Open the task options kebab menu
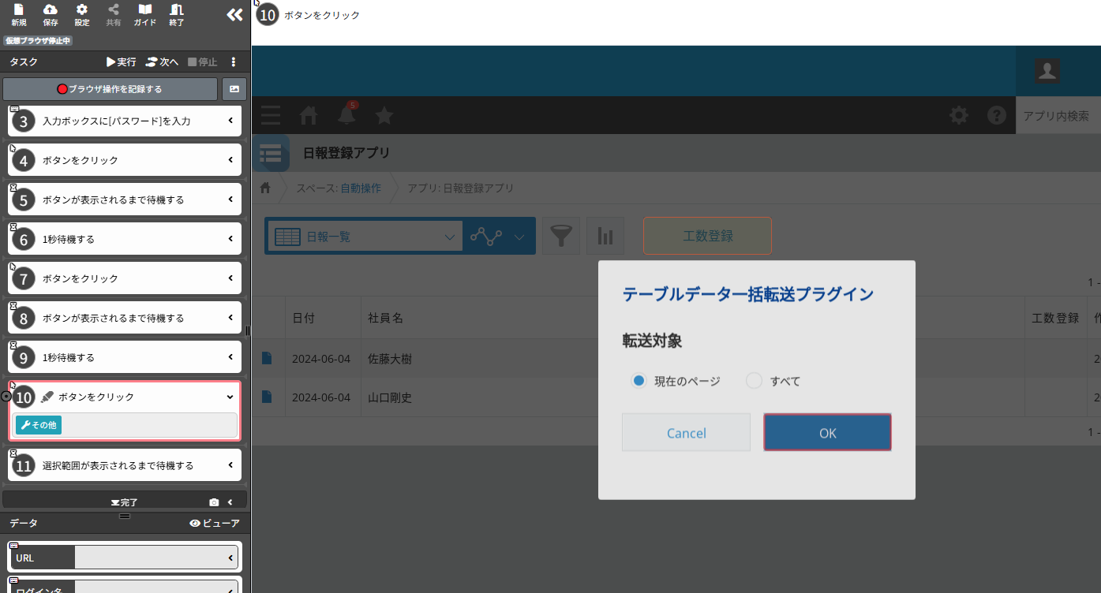The width and height of the screenshot is (1101, 593). click(x=233, y=62)
